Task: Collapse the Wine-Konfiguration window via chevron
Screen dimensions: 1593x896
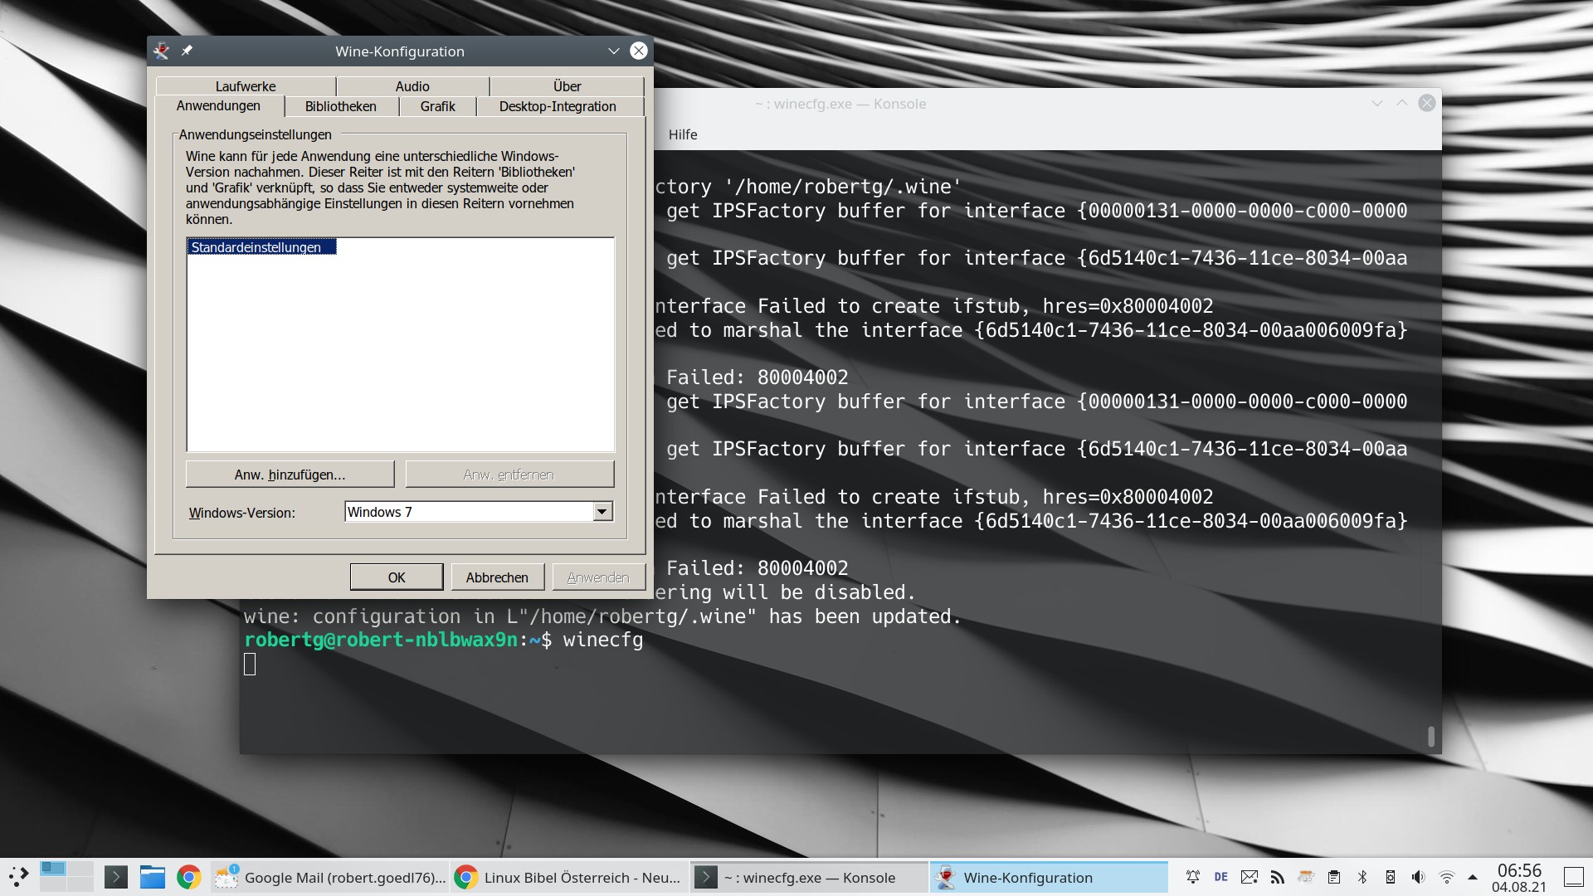Action: [x=613, y=51]
